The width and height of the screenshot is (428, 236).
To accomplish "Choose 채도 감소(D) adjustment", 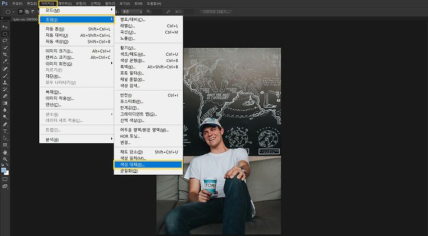I will coord(148,152).
